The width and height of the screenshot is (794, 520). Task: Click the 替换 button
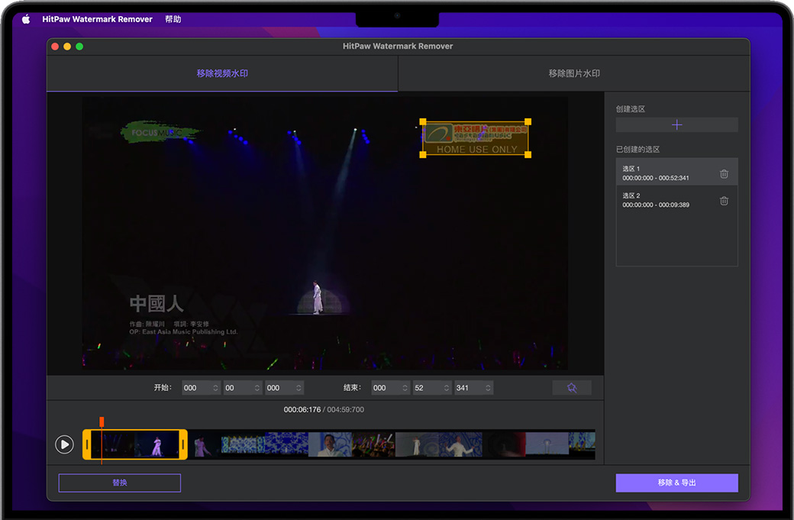tap(120, 483)
